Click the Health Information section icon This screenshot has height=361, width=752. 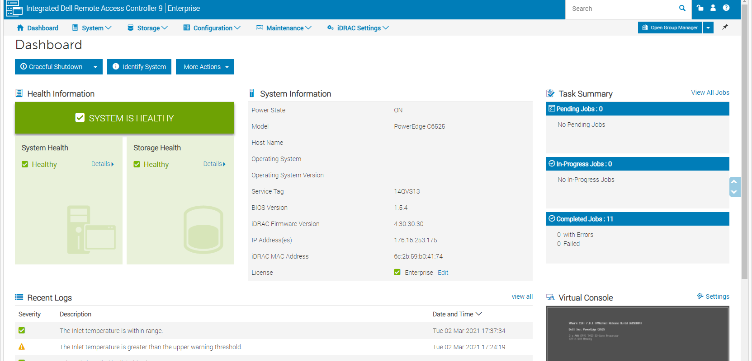[19, 93]
